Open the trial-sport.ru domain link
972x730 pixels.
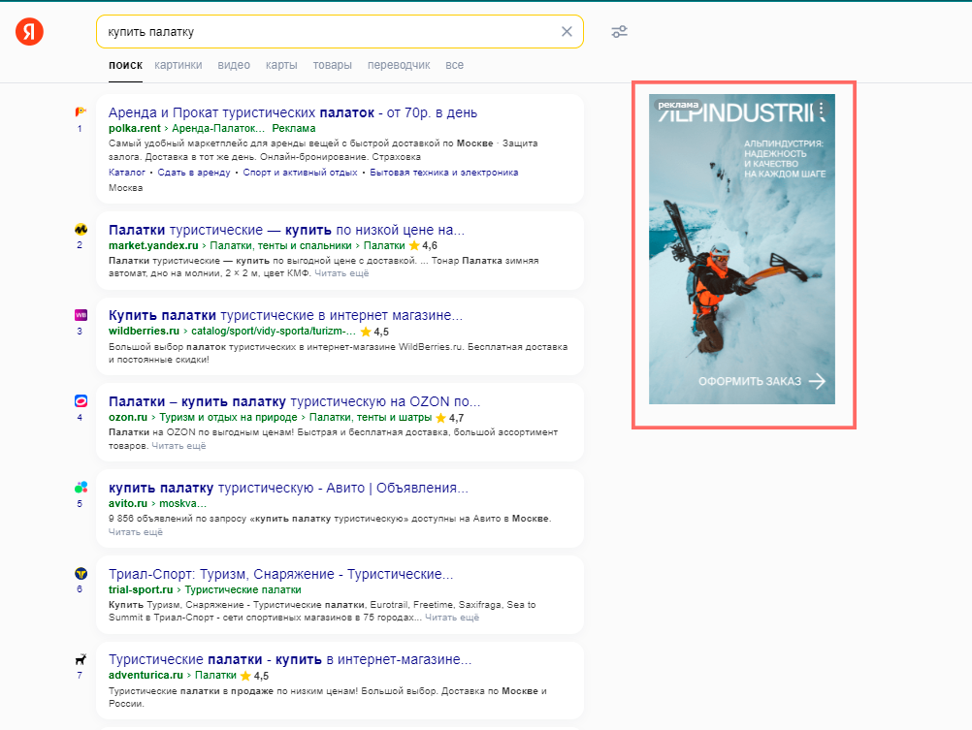tap(141, 589)
